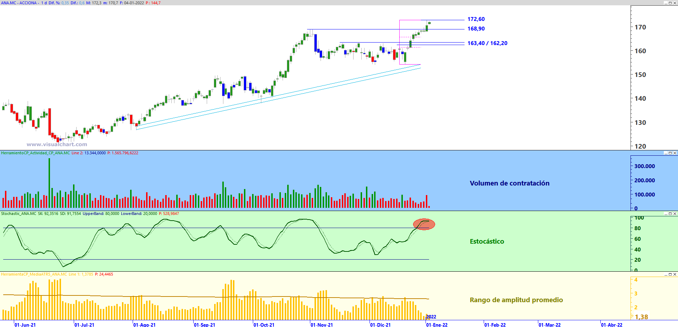Click the "P : 144,7" value in chart header
The width and height of the screenshot is (678, 327).
(x=153, y=3)
